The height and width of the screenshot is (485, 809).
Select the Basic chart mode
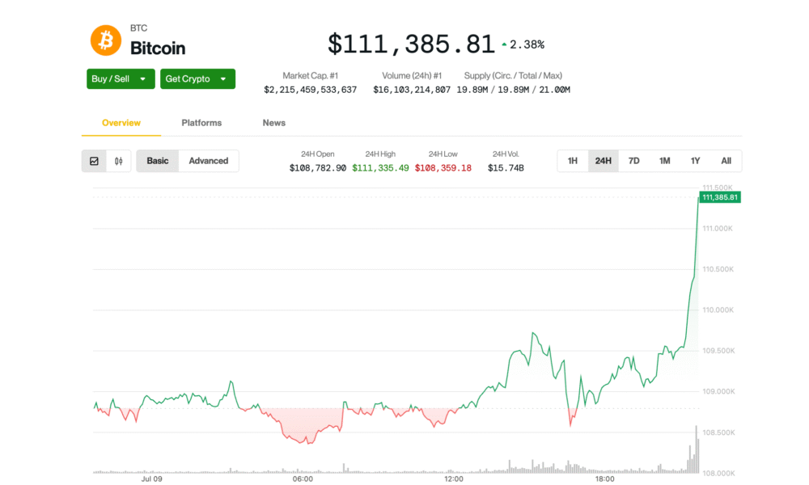point(158,161)
